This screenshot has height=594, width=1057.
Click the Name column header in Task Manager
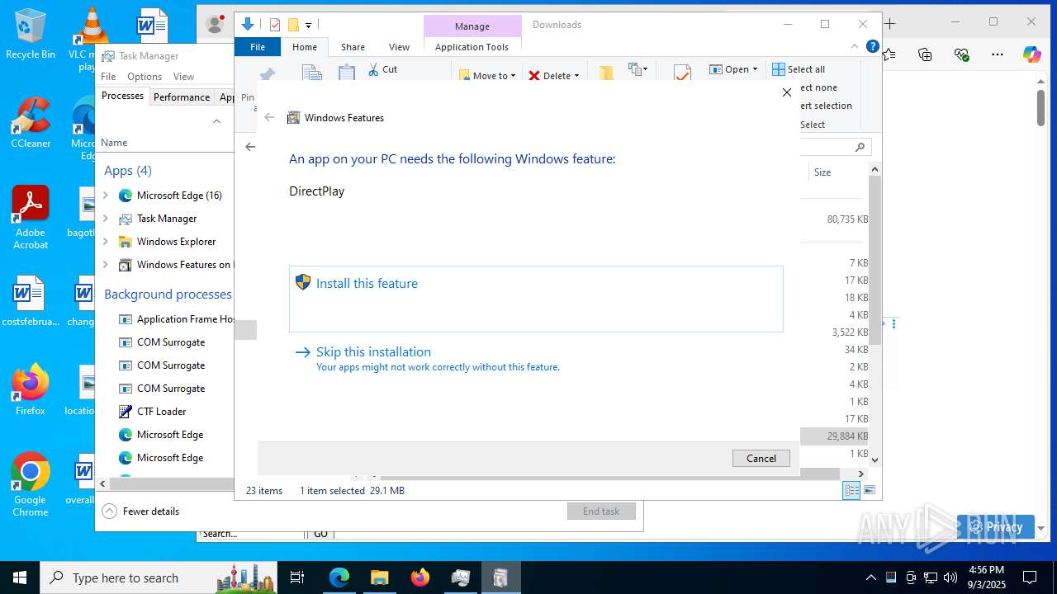[x=114, y=143]
